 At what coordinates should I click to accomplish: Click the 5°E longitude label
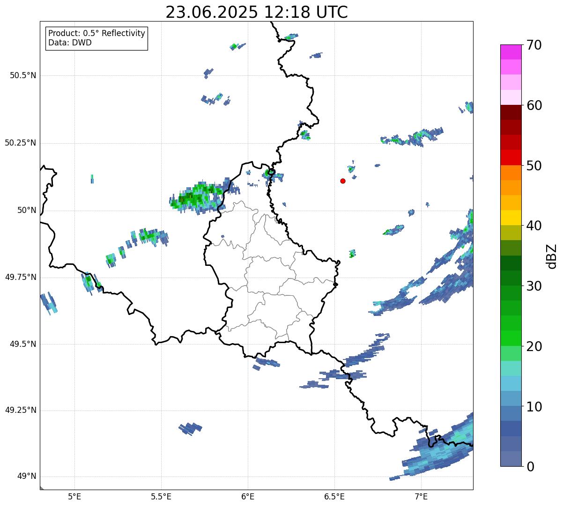click(74, 496)
